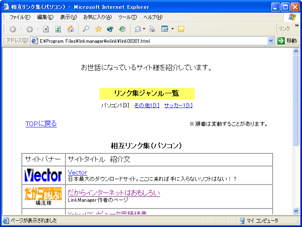302x227 pixels.
Task: Click the Mail envelope icon
Action: [138, 29]
